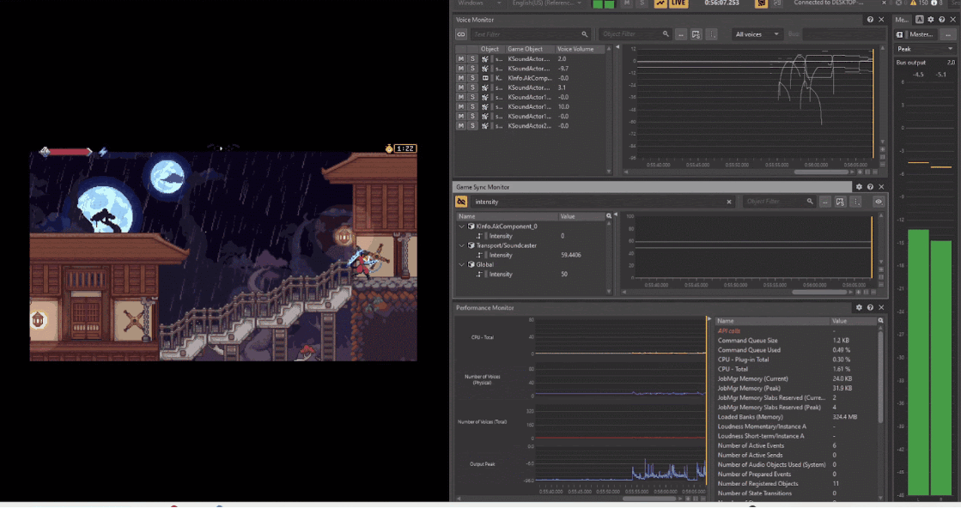
Task: Click the global M mute-reset button in top toolbar
Action: coord(627,3)
